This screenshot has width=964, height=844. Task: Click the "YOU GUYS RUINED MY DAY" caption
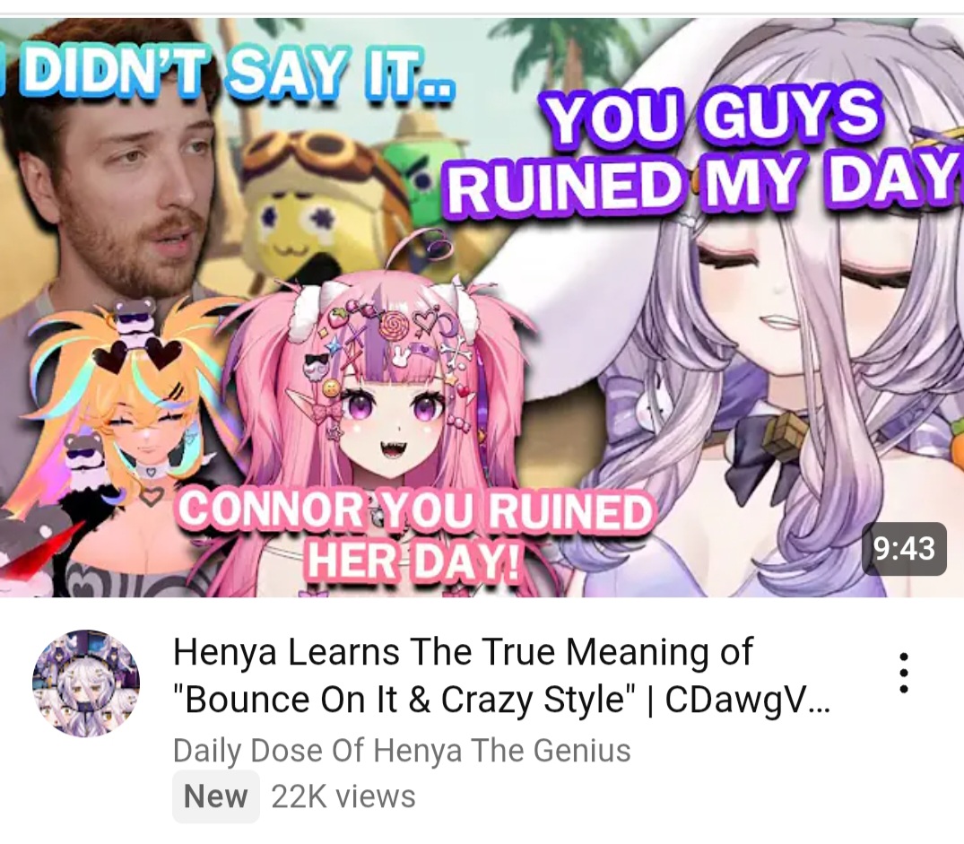coord(701,152)
